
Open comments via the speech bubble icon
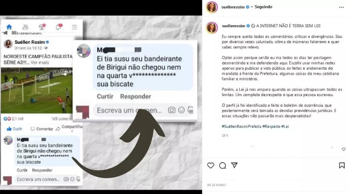[x=222, y=165]
